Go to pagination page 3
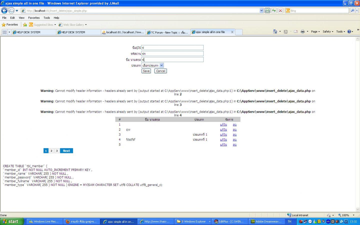Viewport: 360px width, 225px height. point(57,151)
